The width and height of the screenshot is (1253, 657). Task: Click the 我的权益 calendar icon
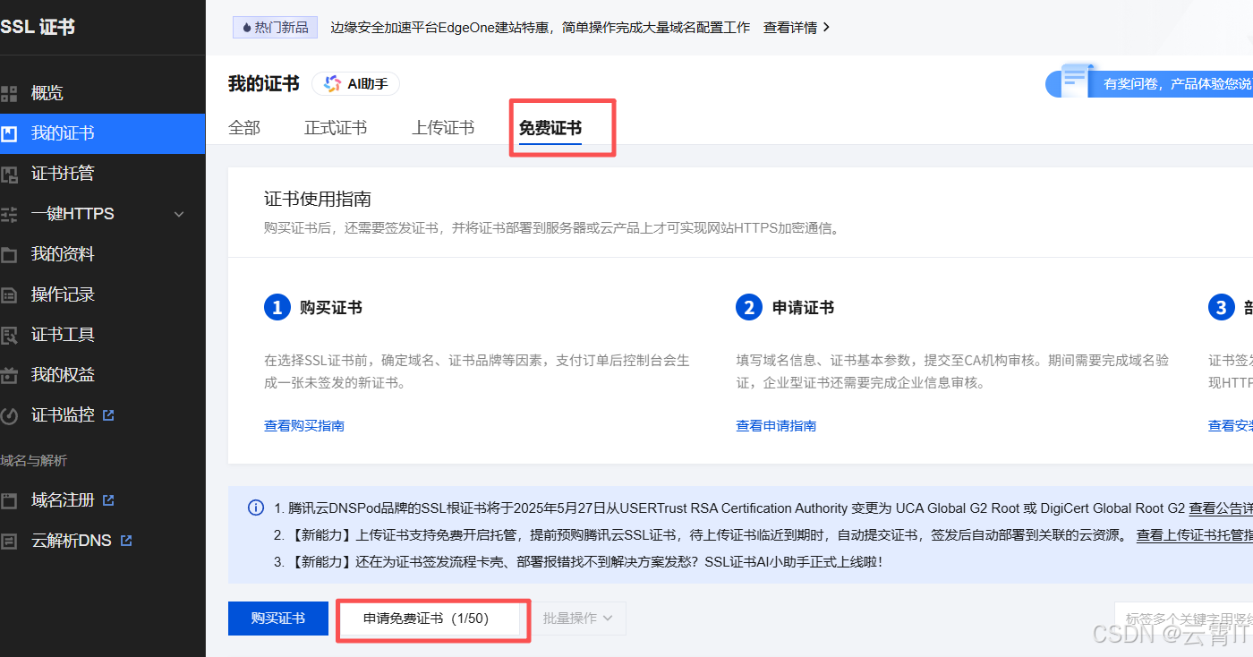(9, 375)
